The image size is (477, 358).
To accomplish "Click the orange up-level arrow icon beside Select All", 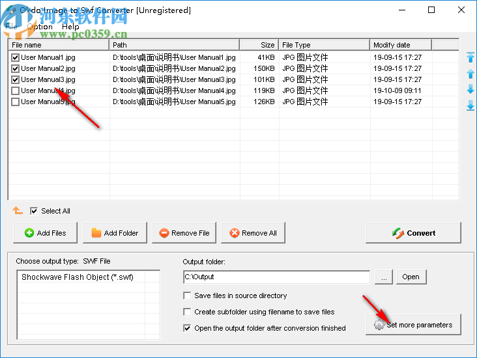I will pyautogui.click(x=18, y=210).
